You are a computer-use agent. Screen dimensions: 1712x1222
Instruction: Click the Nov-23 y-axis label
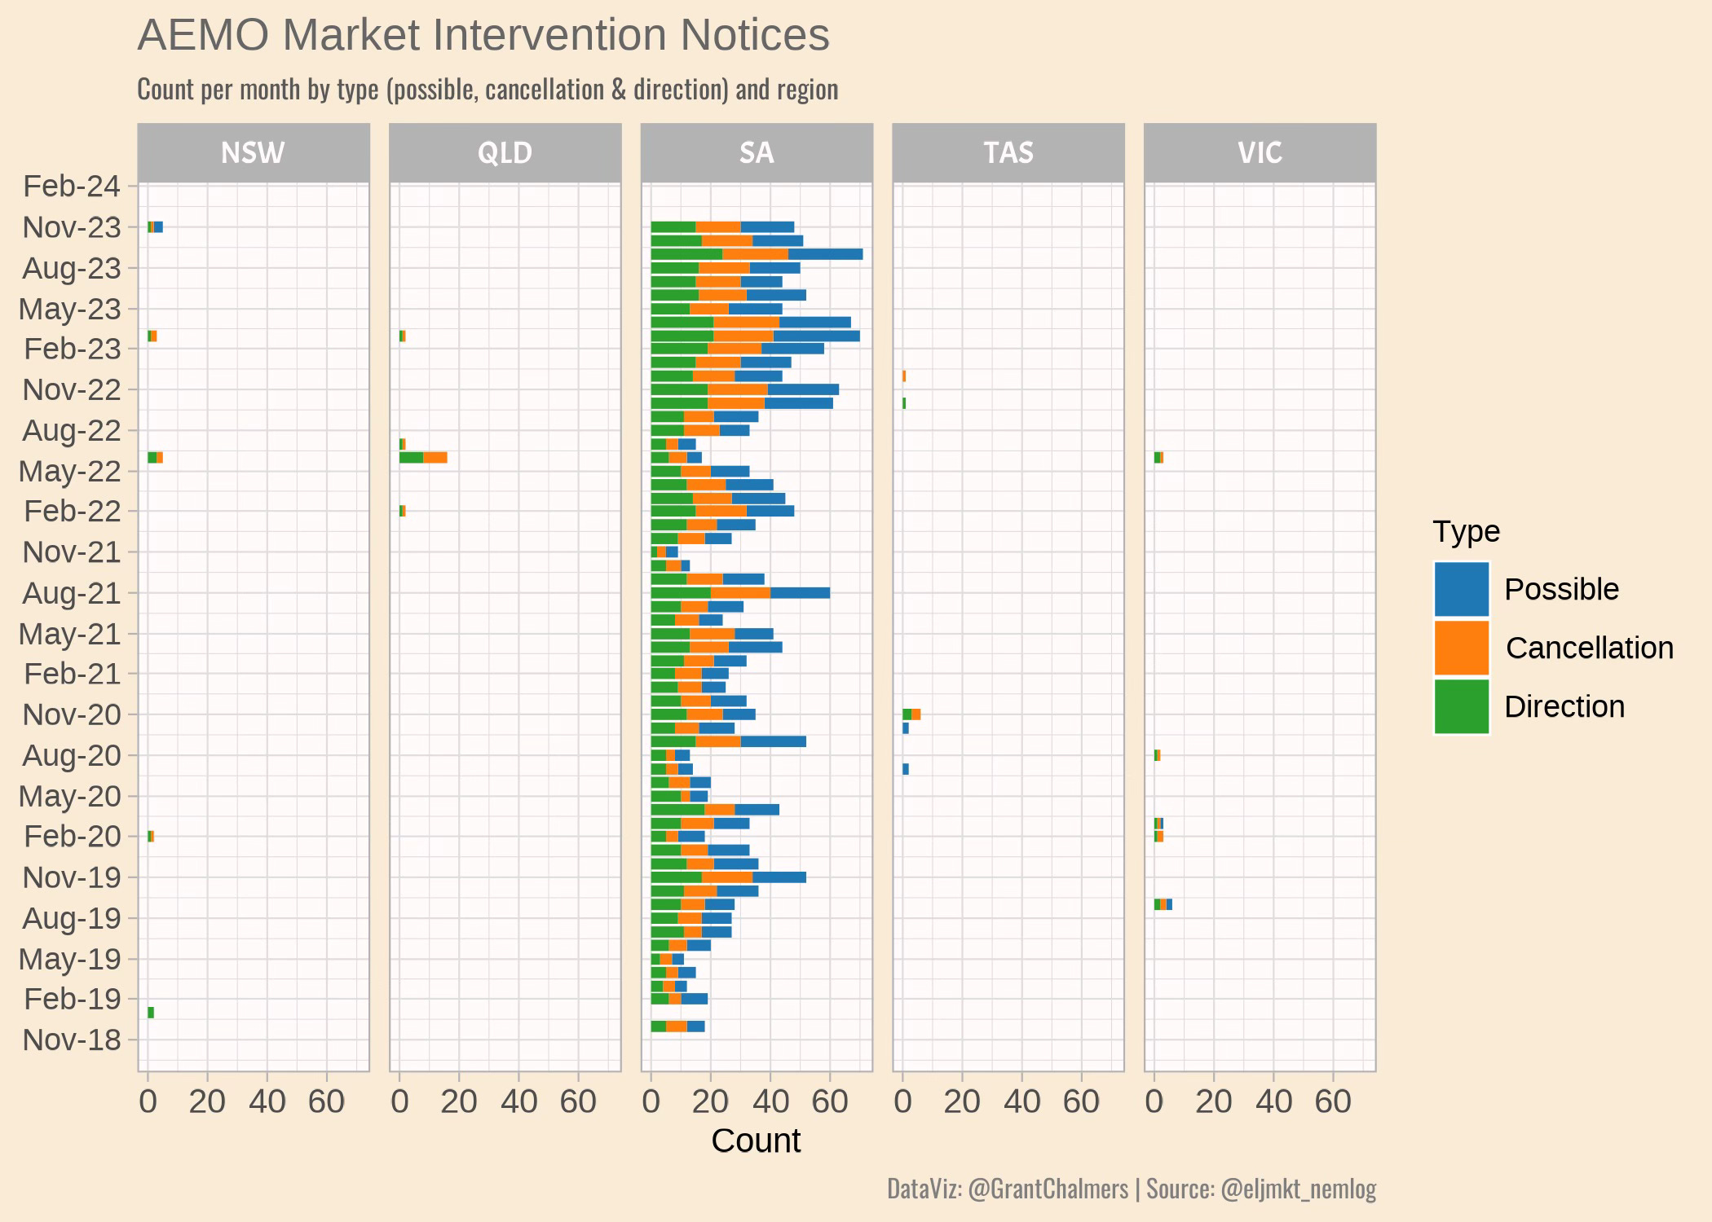[71, 227]
